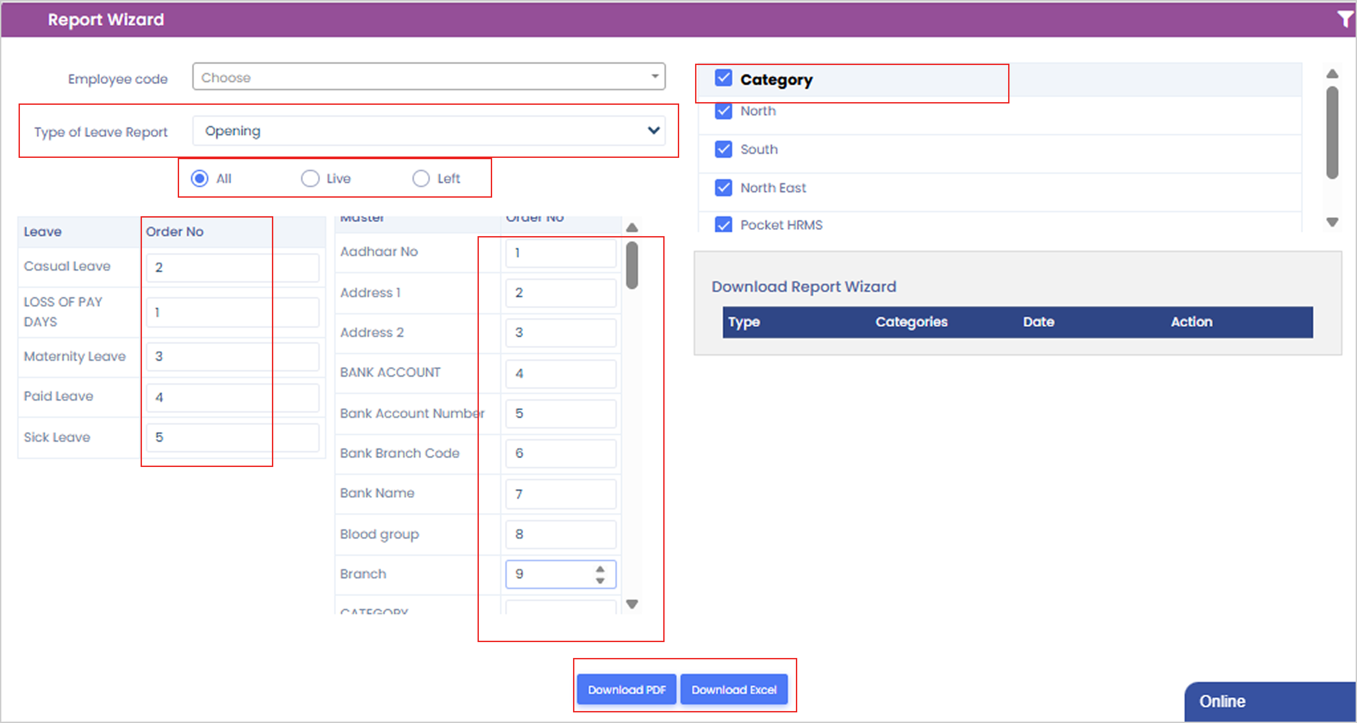This screenshot has width=1357, height=723.
Task: Uncheck the Category select-all checkbox
Action: coord(723,78)
